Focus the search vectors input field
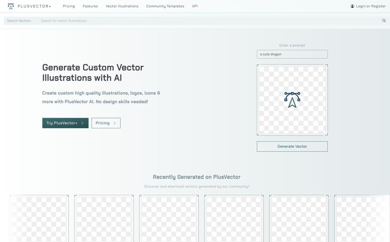 coord(209,20)
